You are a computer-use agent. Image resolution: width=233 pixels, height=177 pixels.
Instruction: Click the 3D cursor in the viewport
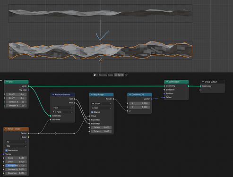101,59
